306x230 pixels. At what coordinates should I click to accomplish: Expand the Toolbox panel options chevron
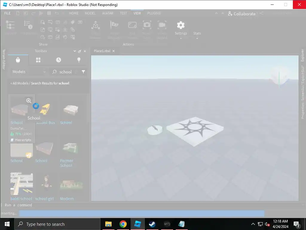pos(74,51)
